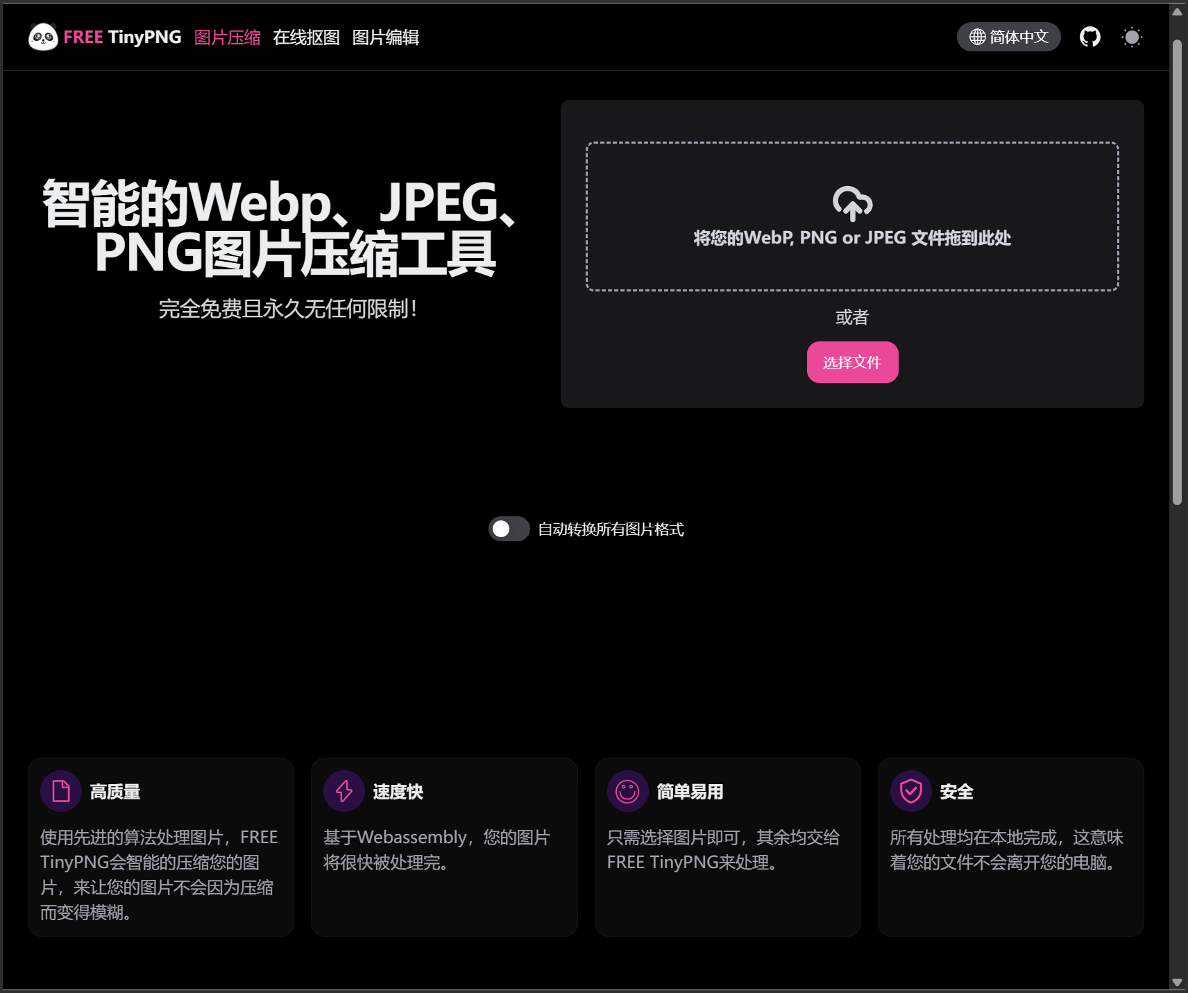Click the 高质量 card title
The image size is (1188, 993).
pos(115,792)
